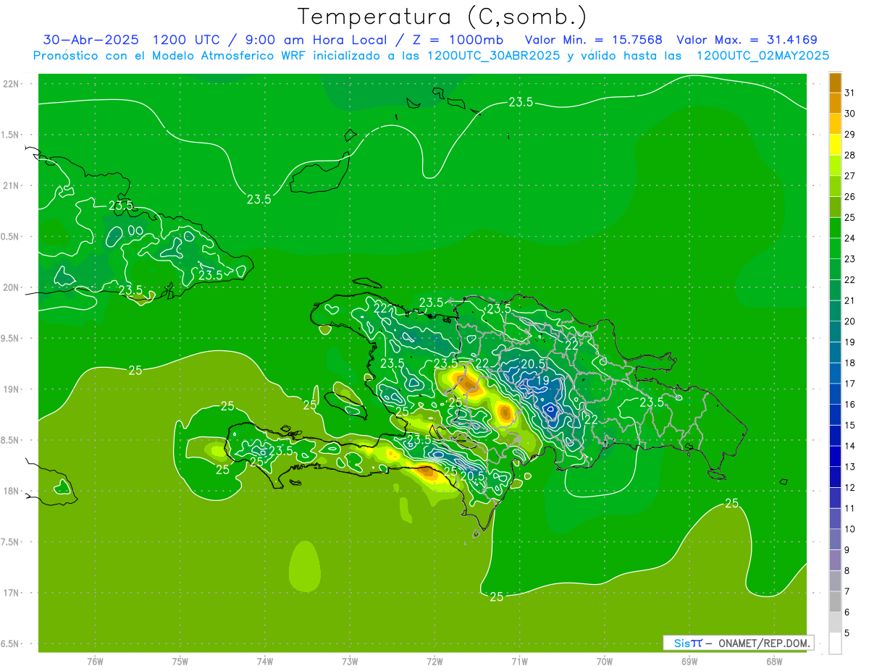This screenshot has width=869, height=671.
Task: Select the "69W" longitude axis label
Action: point(689,661)
